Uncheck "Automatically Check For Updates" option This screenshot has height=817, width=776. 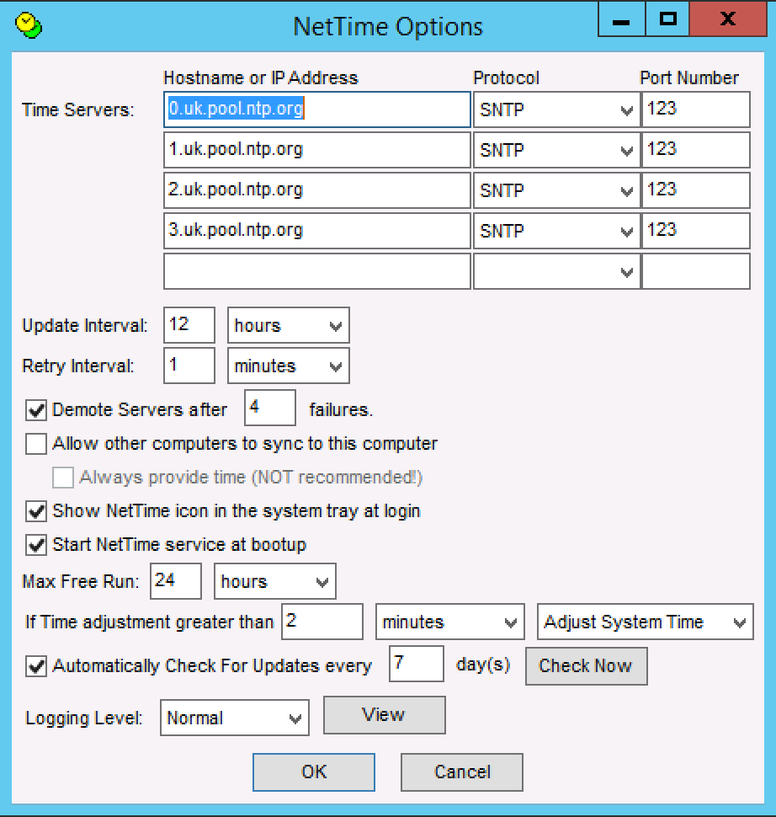coord(35,665)
